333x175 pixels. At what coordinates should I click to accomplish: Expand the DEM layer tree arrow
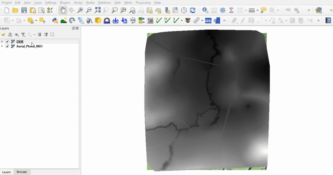2,42
